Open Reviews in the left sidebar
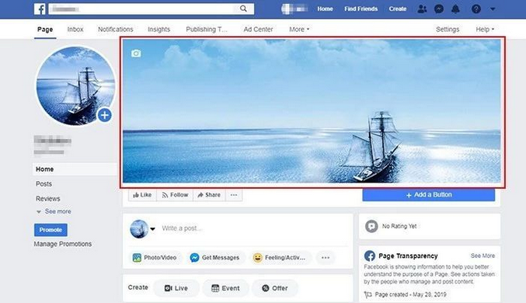The height and width of the screenshot is (303, 526). (48, 199)
